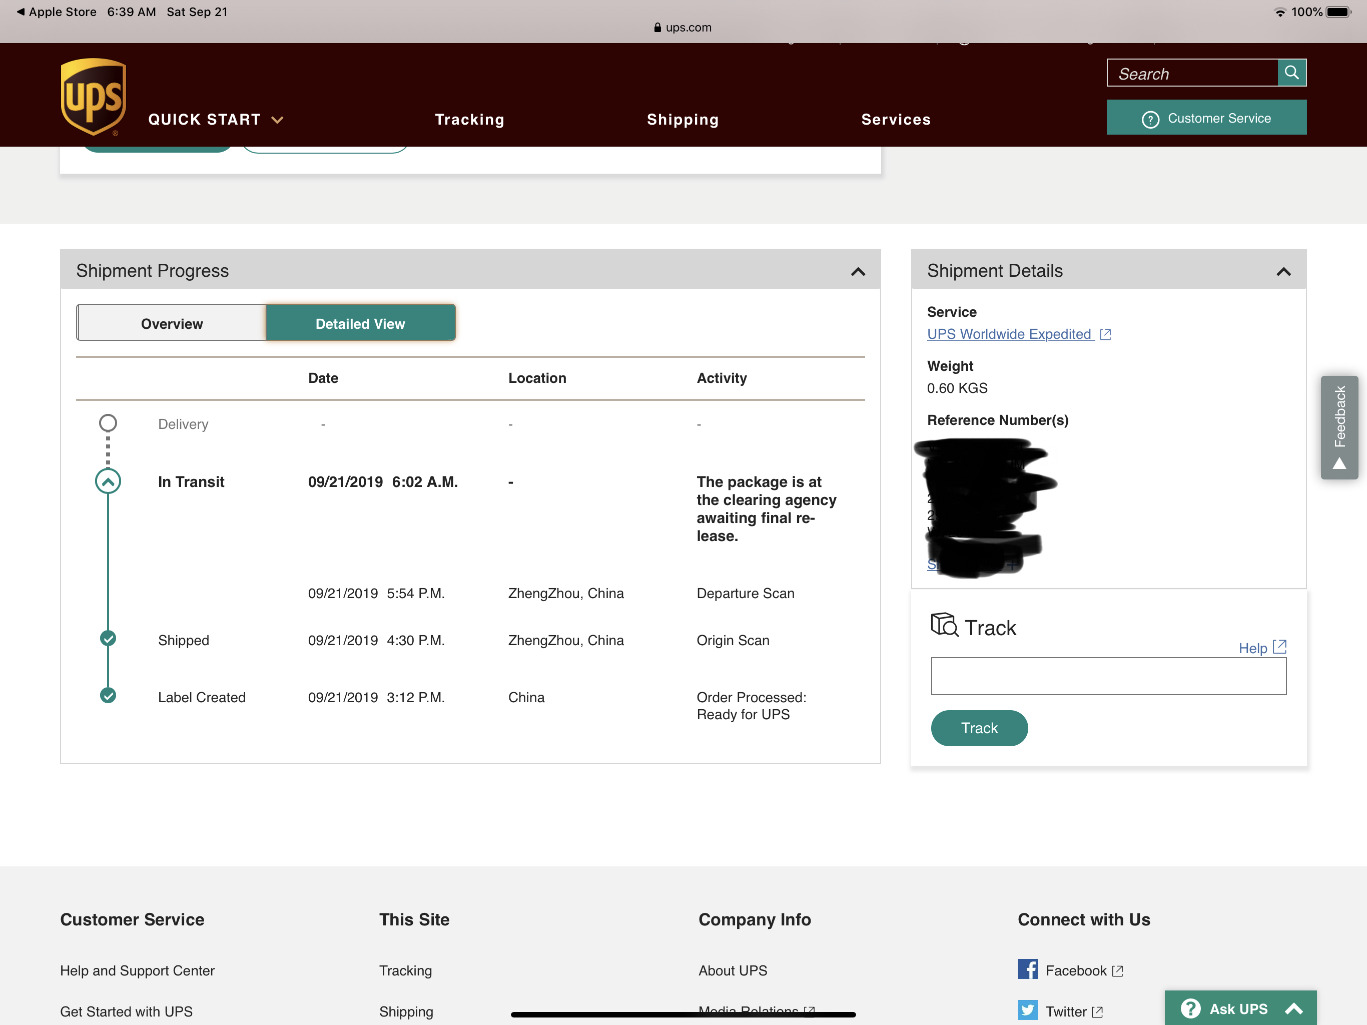
Task: Open the Services menu
Action: click(896, 119)
